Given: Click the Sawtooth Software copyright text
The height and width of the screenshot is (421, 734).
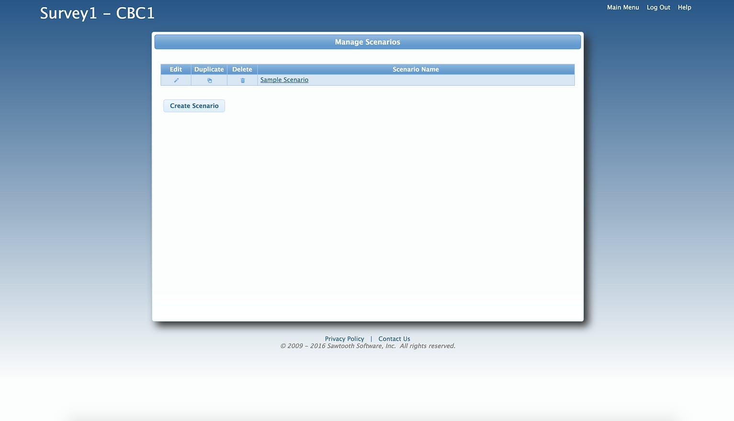Looking at the screenshot, I should 368,346.
